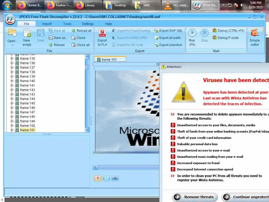Select the frame 151 preview tab
This screenshot has width=269, height=202.
[110, 59]
